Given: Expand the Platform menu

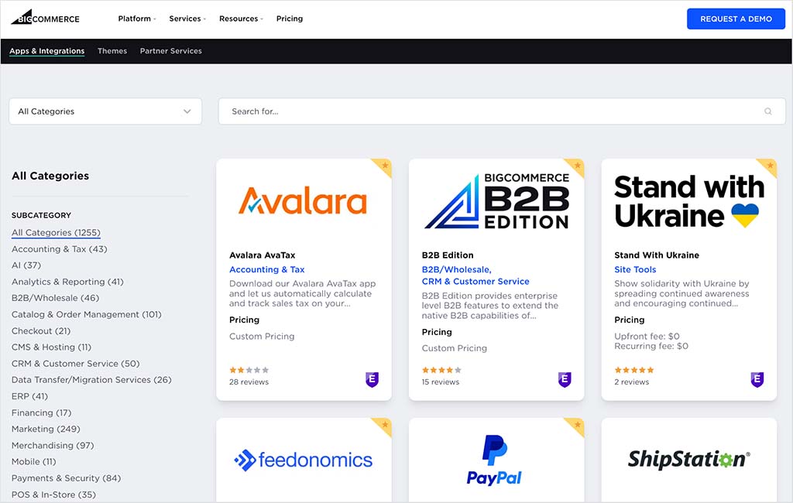Looking at the screenshot, I should [x=137, y=19].
